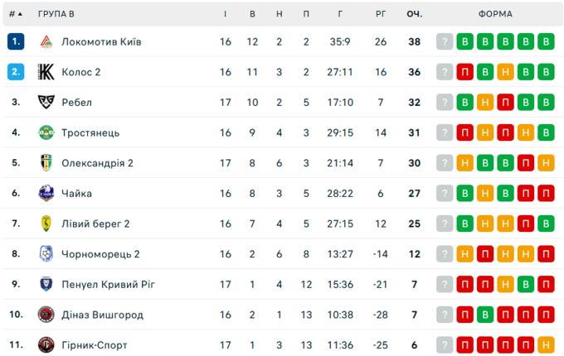Click the Олександрія 2 team crest
This screenshot has height=356, width=564.
(x=46, y=163)
